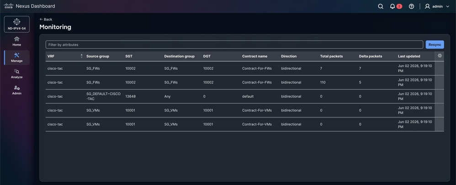Screen dimensions: 456x185
Task: Click the Nexus Dashboard title
Action: [x=35, y=6]
